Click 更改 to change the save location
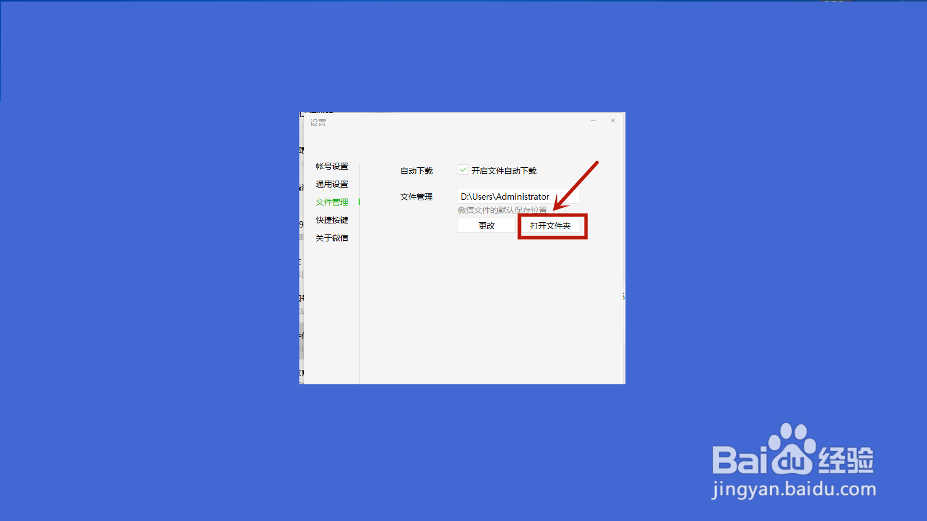This screenshot has height=521, width=927. (486, 226)
